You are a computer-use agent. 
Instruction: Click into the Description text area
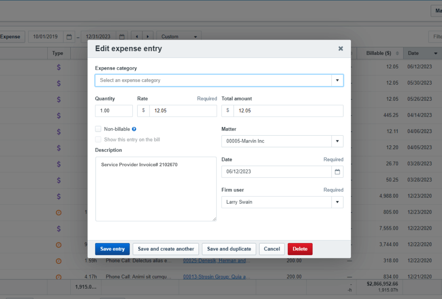[x=156, y=189]
